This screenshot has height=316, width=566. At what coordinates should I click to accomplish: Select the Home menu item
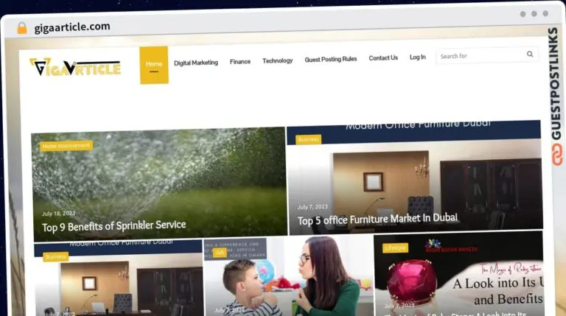154,65
